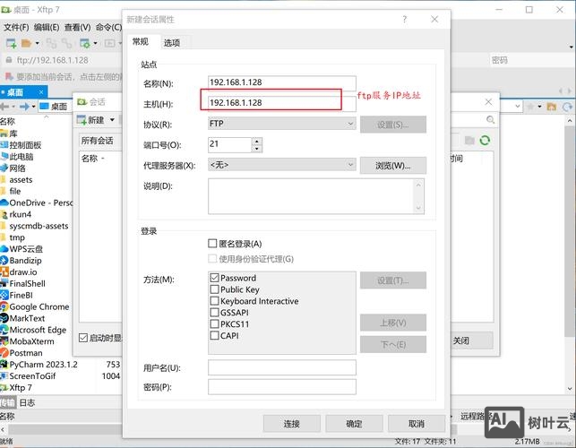Screen dimensions: 576x448
Task: Switch to the 选项 tab
Action: coord(172,43)
